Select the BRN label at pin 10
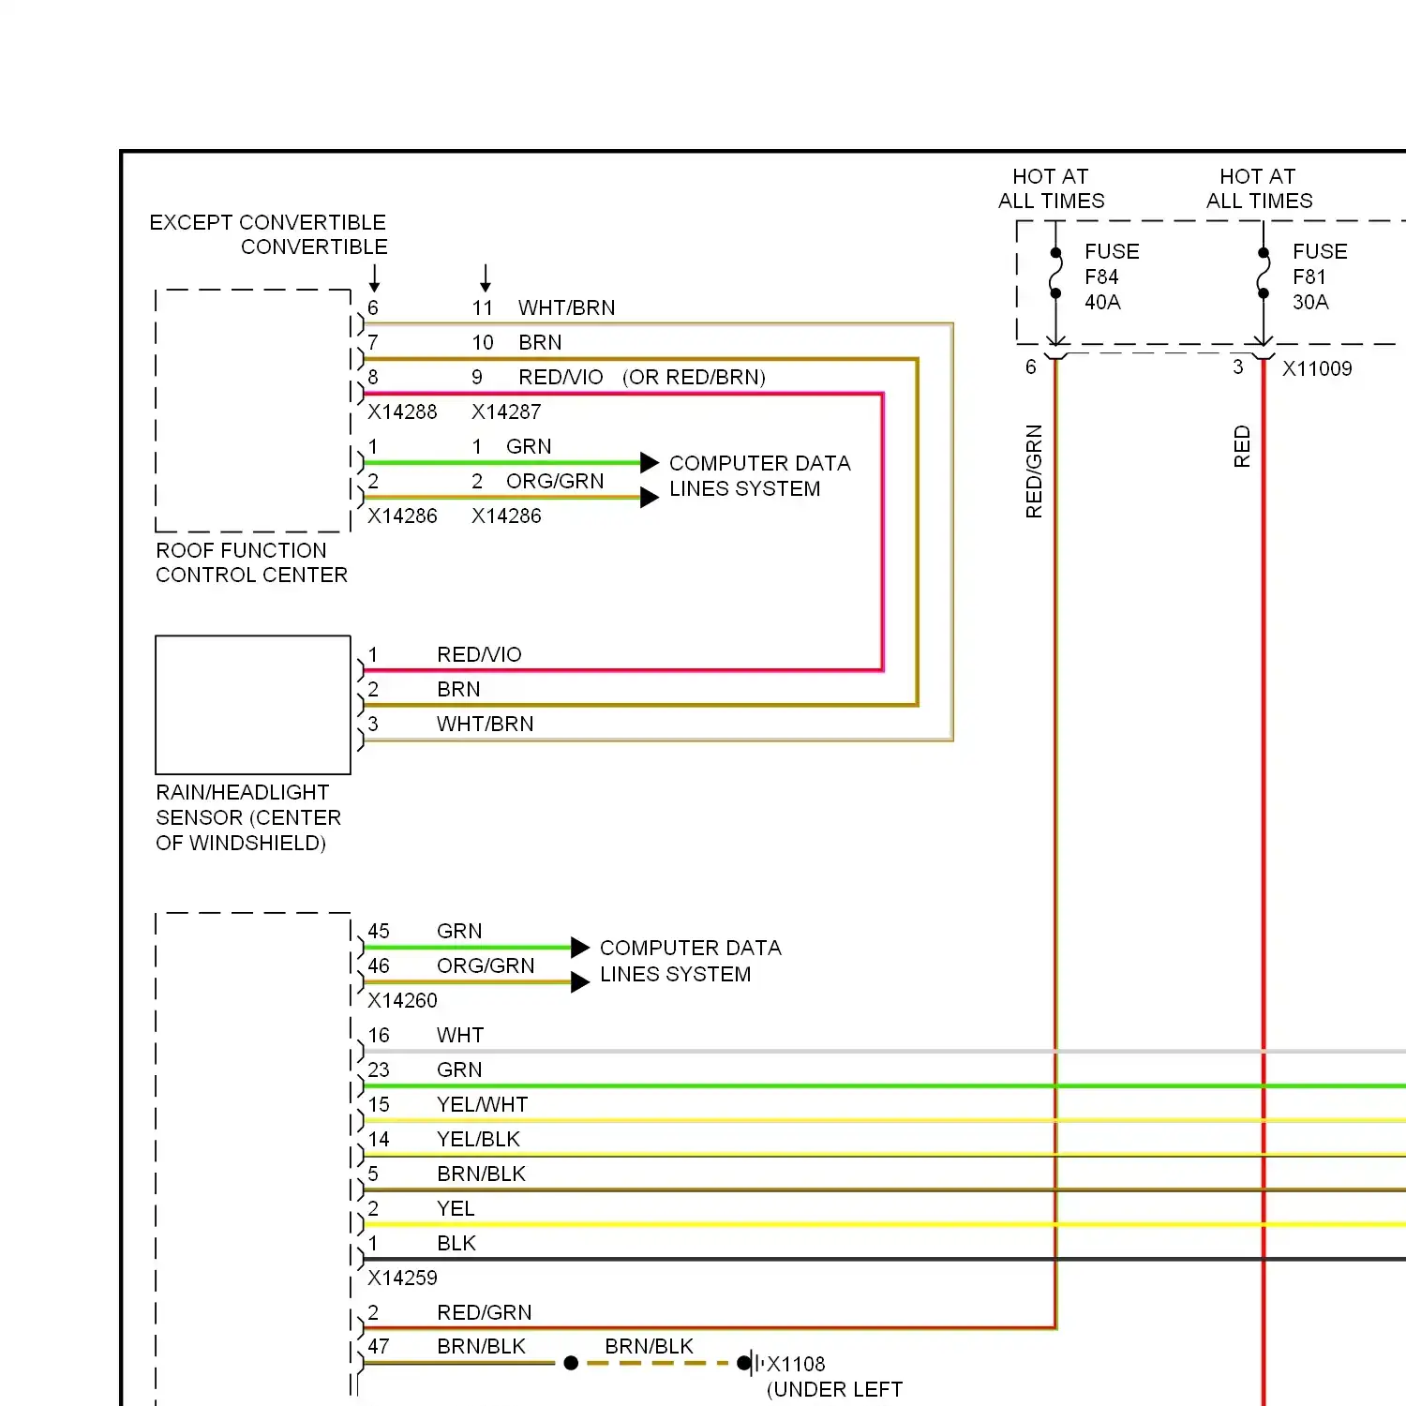Image resolution: width=1406 pixels, height=1406 pixels. tap(540, 342)
